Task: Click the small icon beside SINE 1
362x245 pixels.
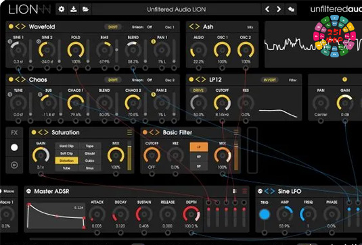Action: pos(9,41)
